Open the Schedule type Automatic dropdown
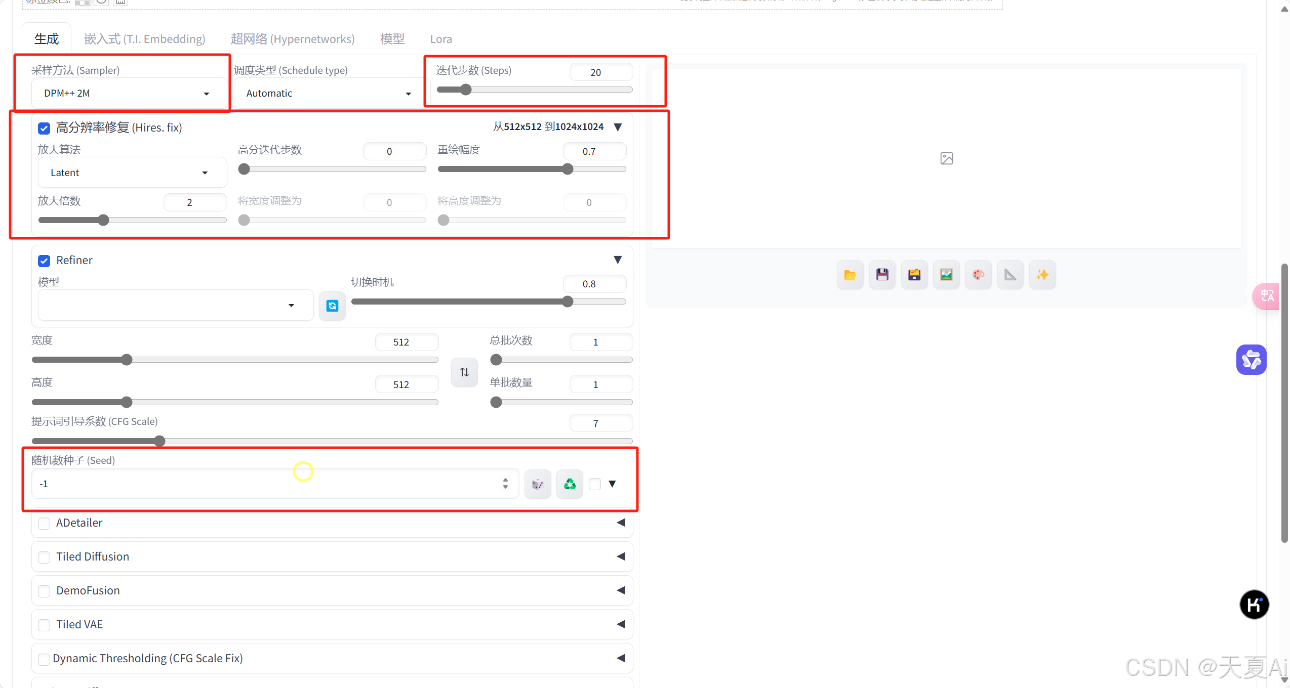Image resolution: width=1290 pixels, height=688 pixels. click(x=328, y=94)
